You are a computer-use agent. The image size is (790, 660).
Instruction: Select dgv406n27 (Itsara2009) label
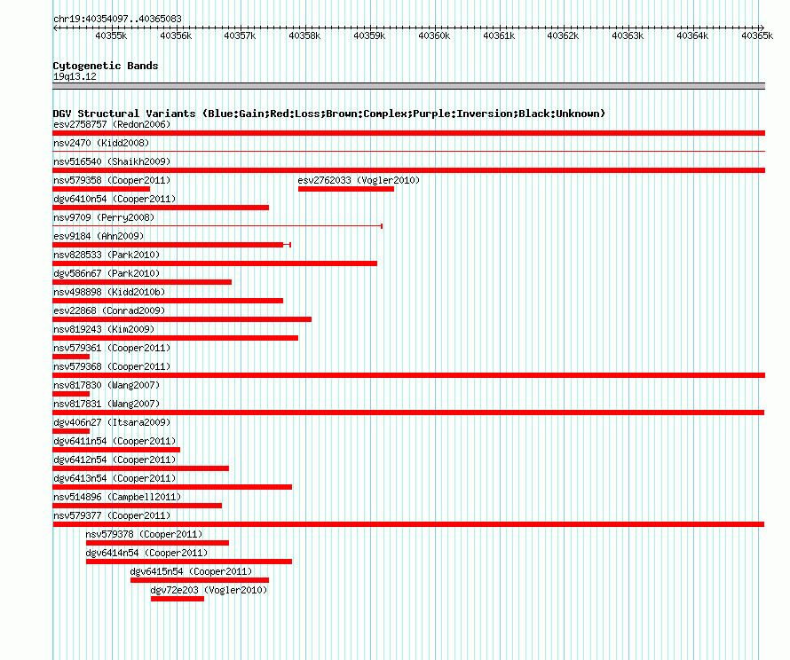click(x=112, y=422)
